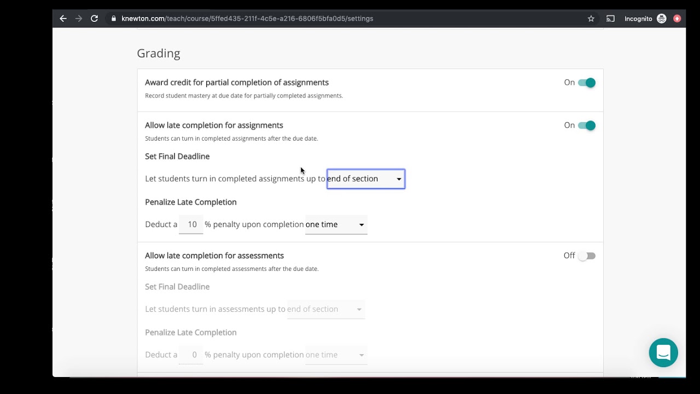The image size is (700, 394).
Task: Click the 'Incognito' label in the toolbar
Action: pyautogui.click(x=638, y=19)
